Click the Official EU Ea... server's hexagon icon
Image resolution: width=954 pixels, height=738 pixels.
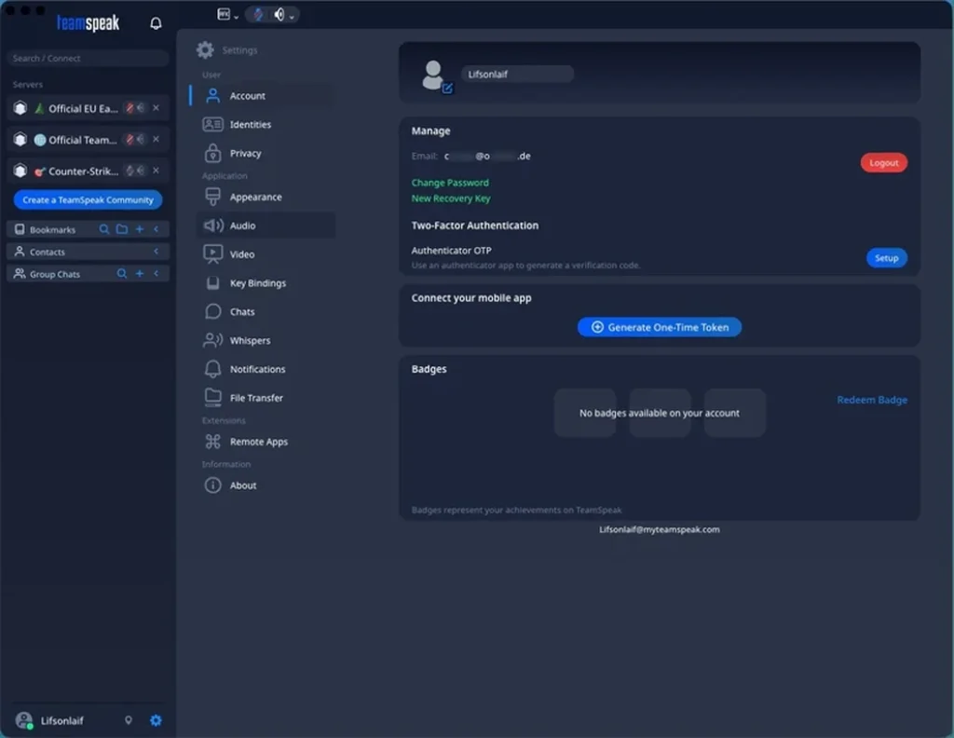pyautogui.click(x=20, y=108)
